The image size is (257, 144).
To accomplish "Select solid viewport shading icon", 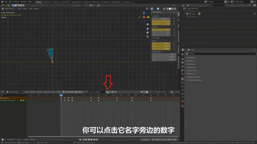I will click(x=170, y=9).
